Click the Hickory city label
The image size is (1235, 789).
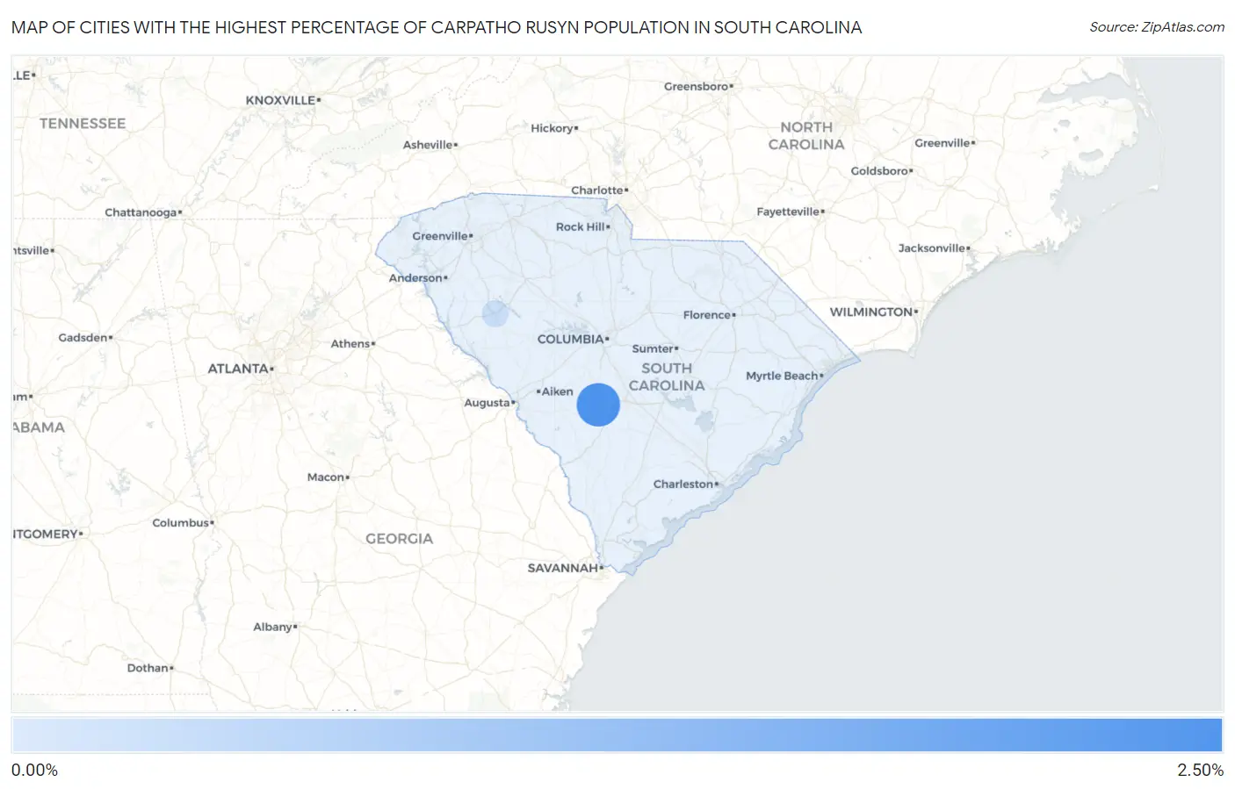point(552,128)
